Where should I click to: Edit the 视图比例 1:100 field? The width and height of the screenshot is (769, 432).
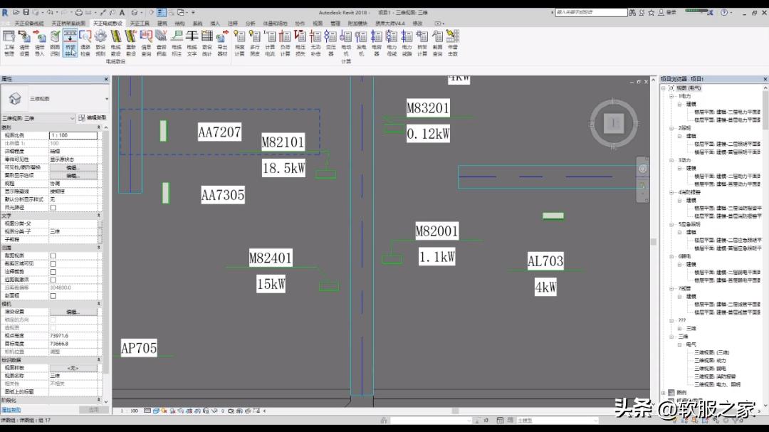click(73, 135)
